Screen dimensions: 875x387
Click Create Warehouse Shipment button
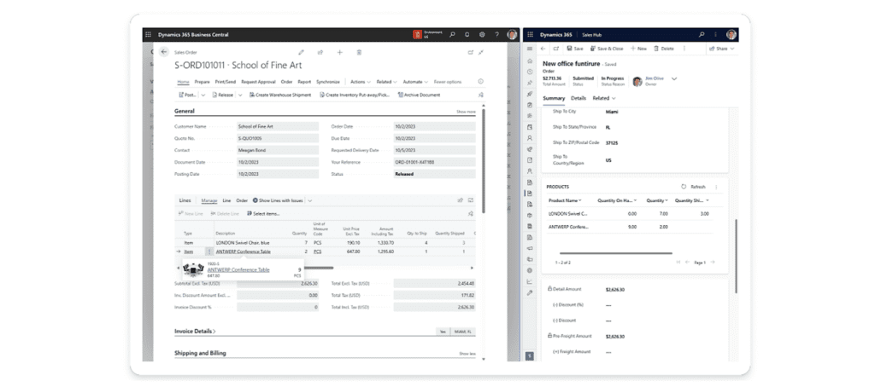click(x=283, y=95)
